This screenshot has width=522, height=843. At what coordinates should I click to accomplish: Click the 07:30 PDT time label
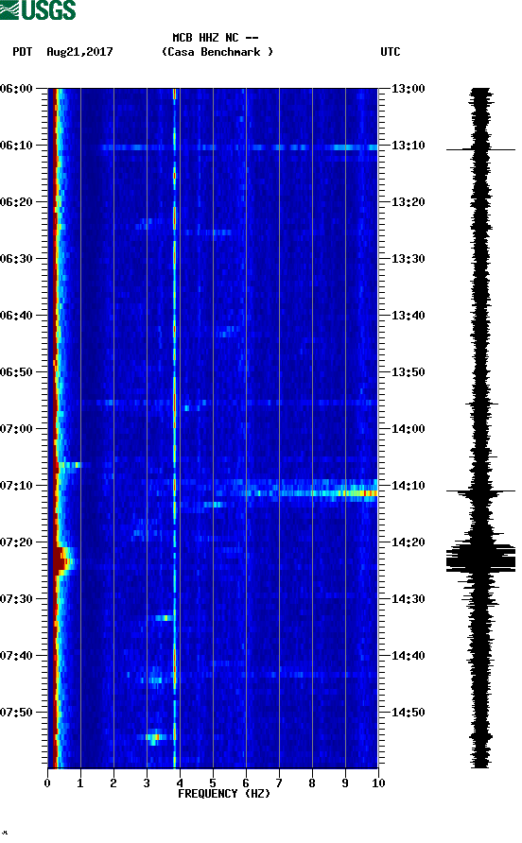point(16,599)
